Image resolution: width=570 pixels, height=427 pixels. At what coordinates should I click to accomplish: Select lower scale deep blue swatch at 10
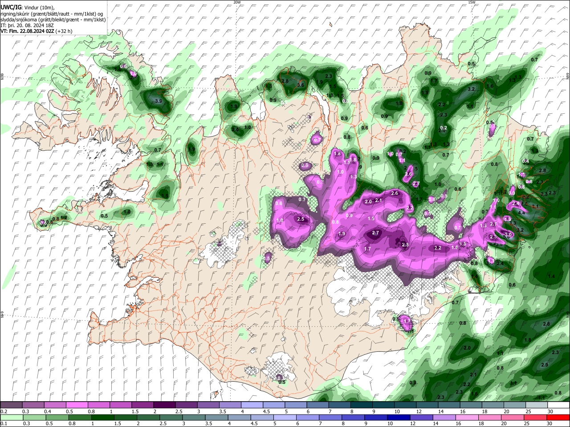(399, 417)
